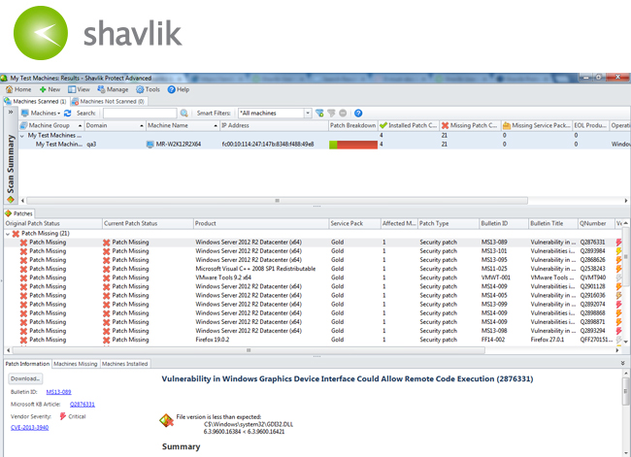
Task: Collapse the My Test Machines group row
Action: coord(22,136)
